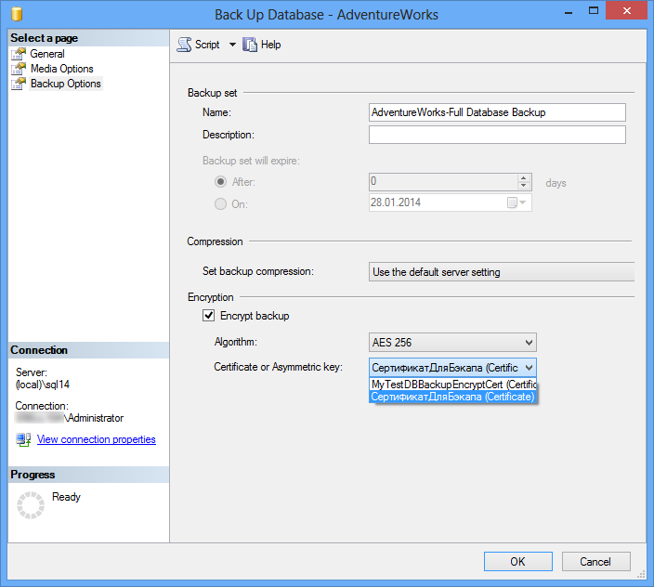Select the After radio button
The height and width of the screenshot is (587, 654).
coord(220,182)
